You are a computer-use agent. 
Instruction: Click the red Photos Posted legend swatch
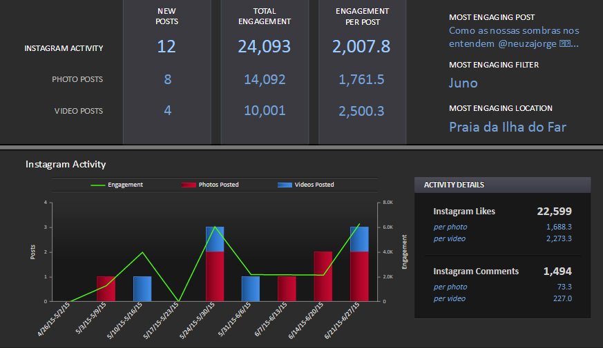point(188,185)
